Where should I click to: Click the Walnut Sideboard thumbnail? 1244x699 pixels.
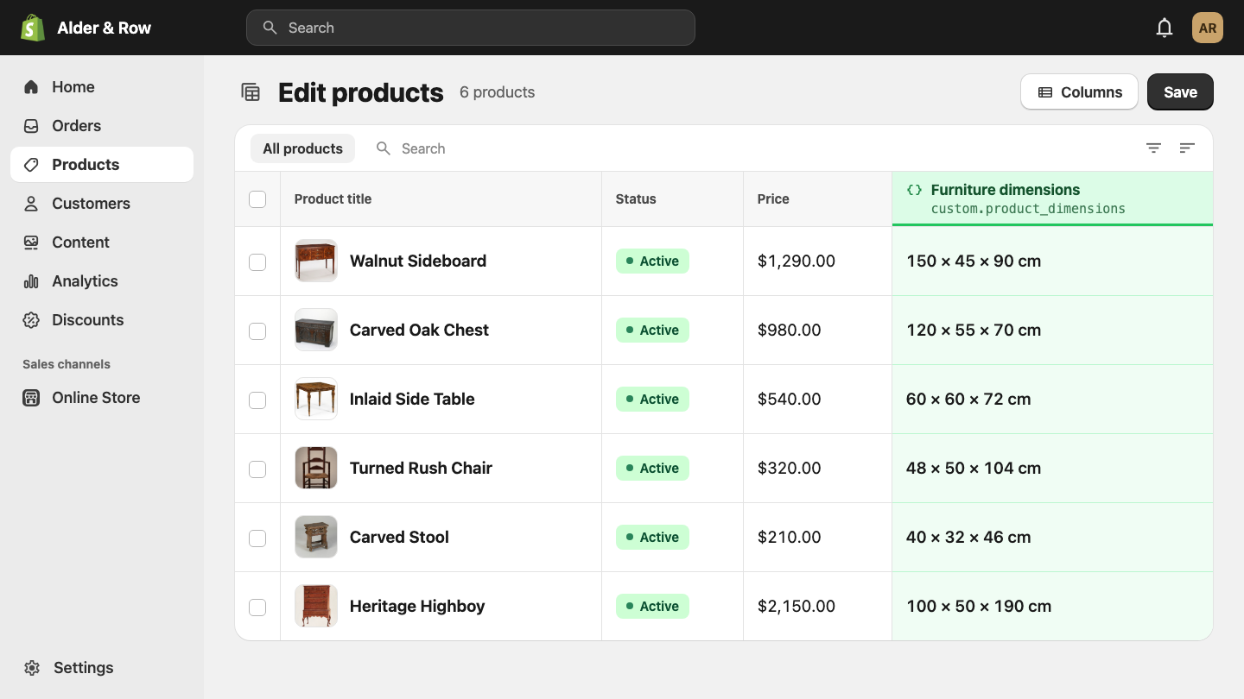pos(316,261)
